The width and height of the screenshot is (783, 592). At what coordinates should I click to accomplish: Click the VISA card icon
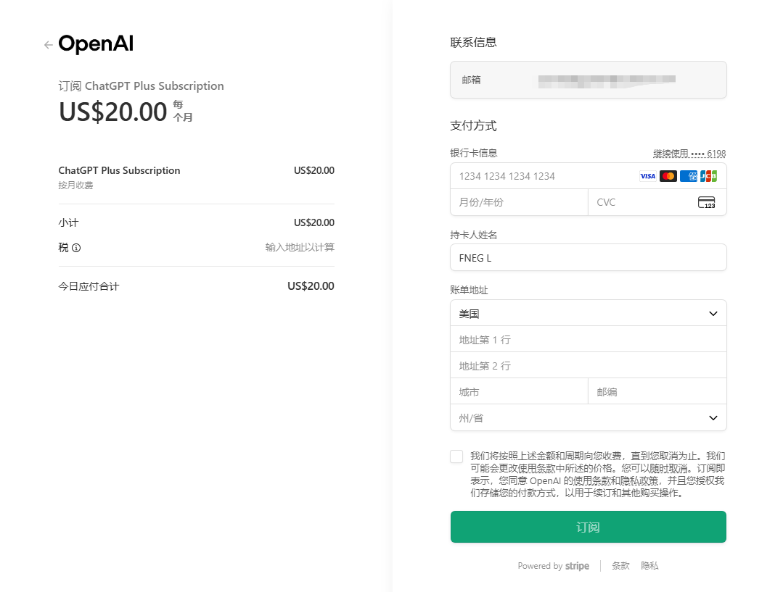(x=648, y=176)
